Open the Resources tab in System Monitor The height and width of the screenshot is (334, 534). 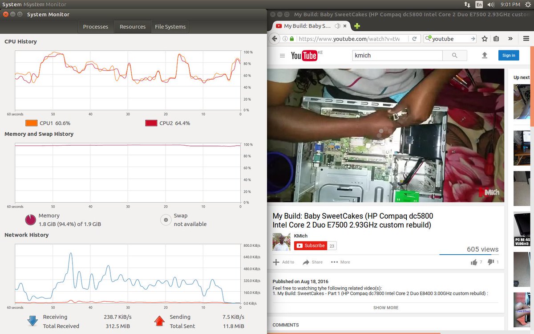click(x=133, y=27)
